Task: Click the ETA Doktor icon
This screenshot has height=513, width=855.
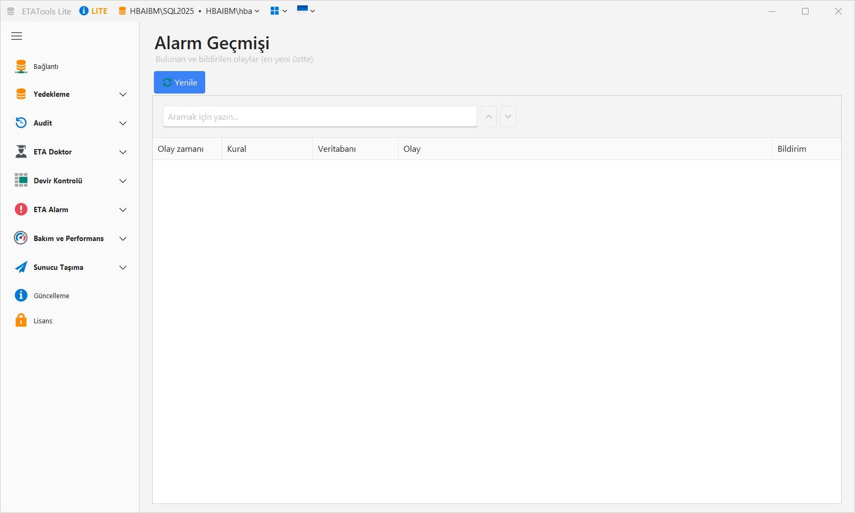Action: pos(21,152)
